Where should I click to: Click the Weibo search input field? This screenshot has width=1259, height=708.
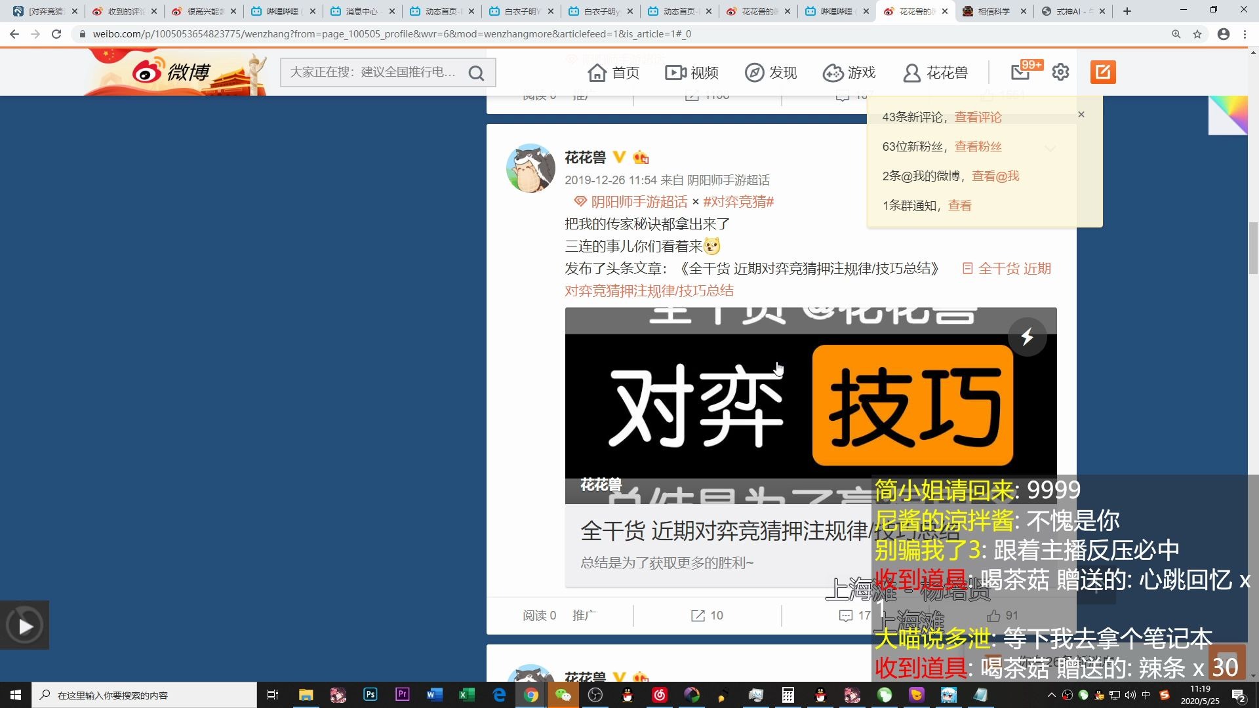(x=374, y=73)
